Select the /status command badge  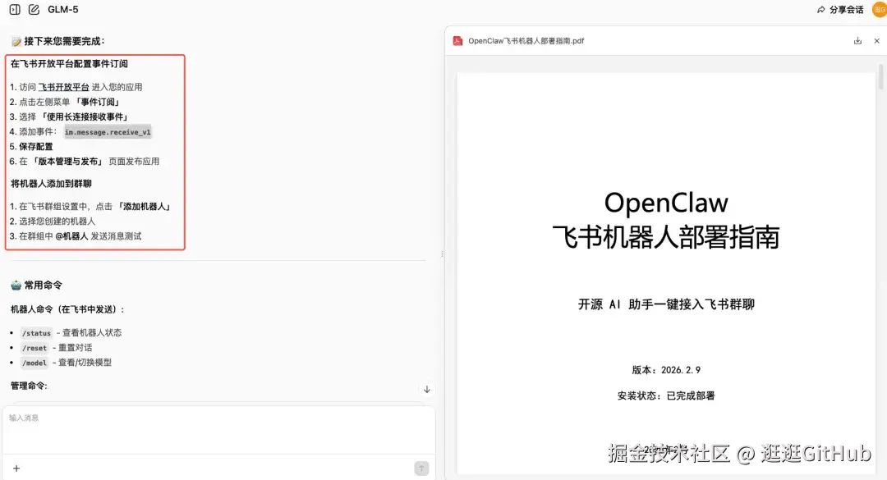(36, 333)
